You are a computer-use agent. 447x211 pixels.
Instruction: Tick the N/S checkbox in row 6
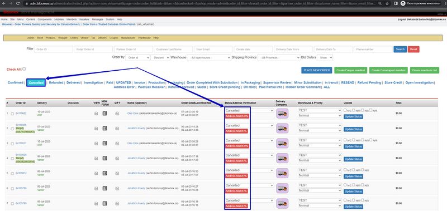tap(363, 185)
